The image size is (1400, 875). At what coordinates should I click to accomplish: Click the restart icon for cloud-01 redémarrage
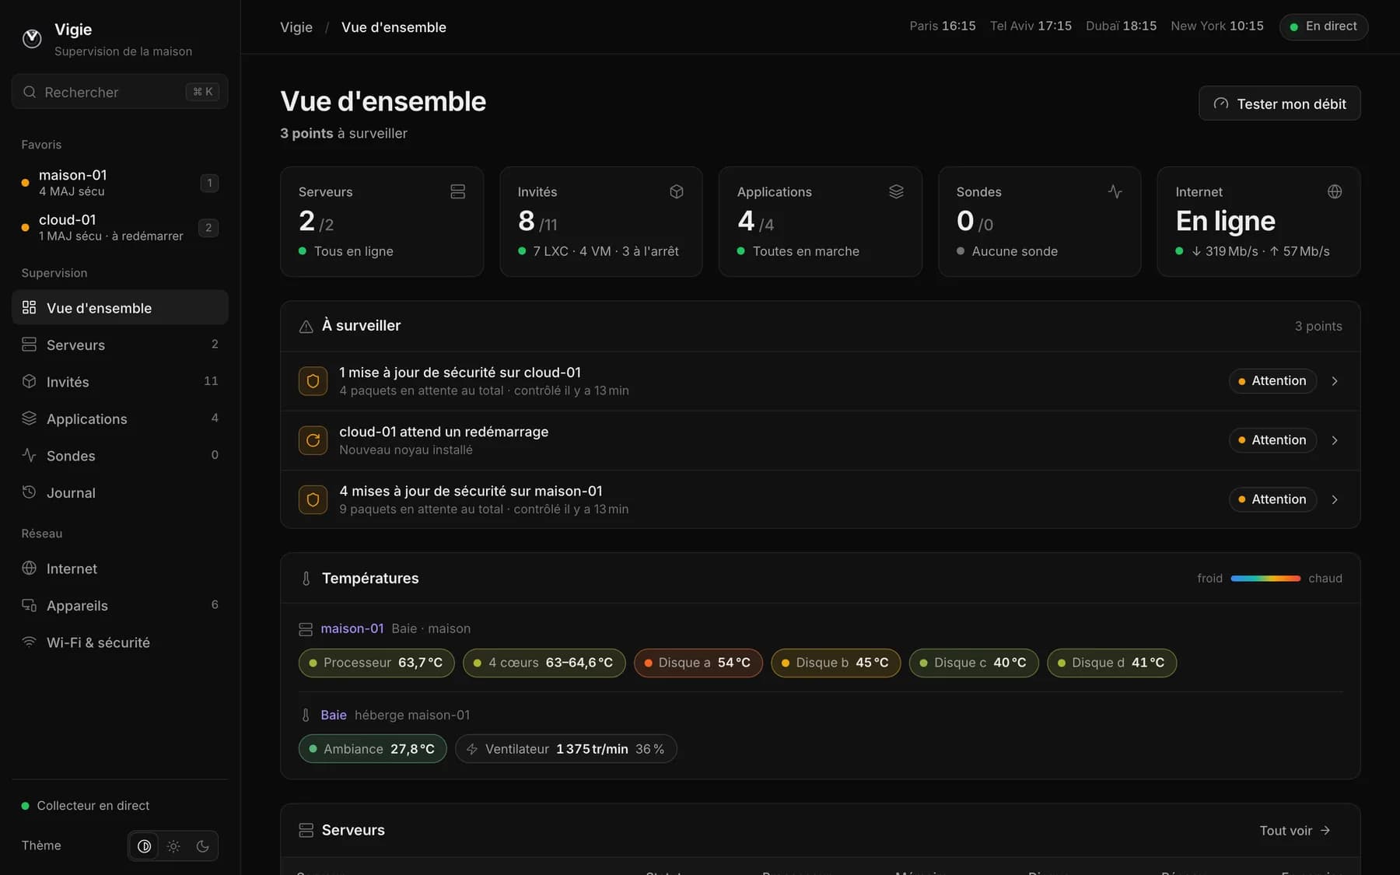313,440
